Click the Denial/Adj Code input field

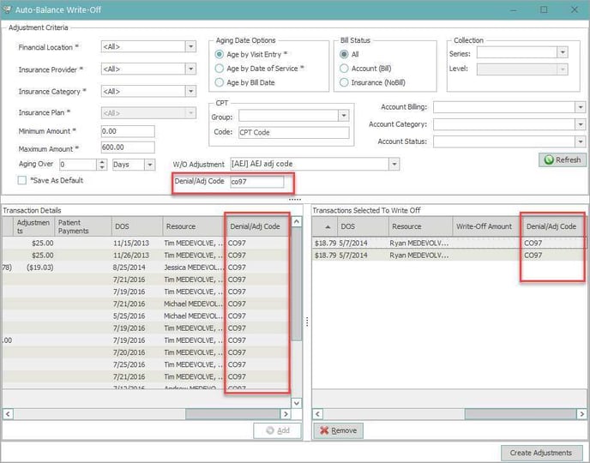point(256,182)
